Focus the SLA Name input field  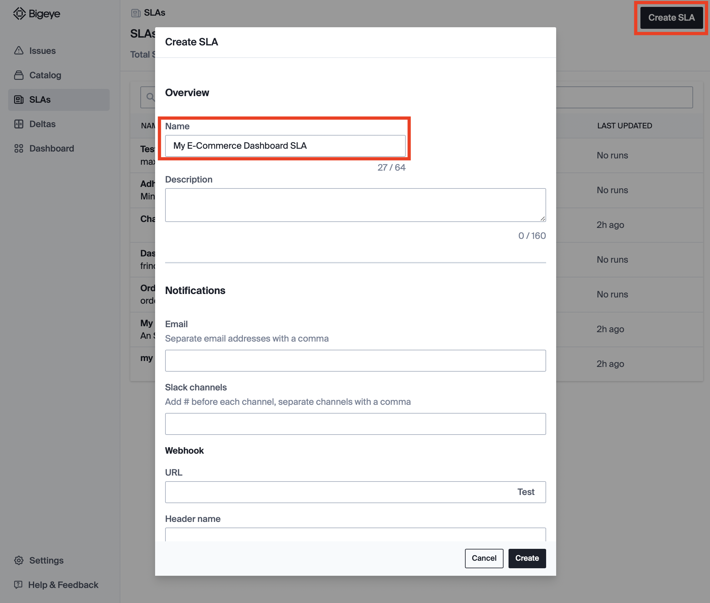(285, 146)
